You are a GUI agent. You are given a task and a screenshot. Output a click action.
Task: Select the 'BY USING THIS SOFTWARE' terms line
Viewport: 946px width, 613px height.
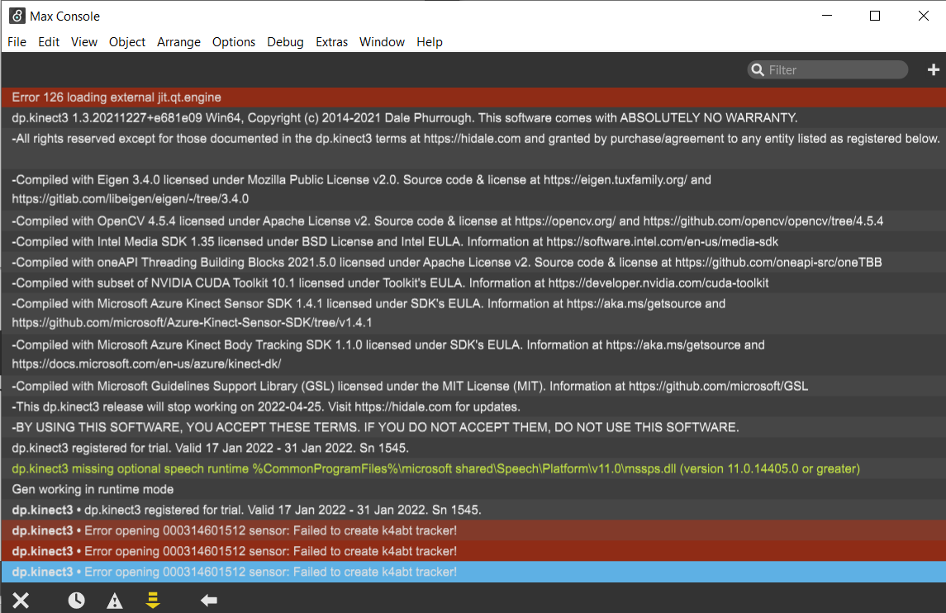[x=473, y=427]
